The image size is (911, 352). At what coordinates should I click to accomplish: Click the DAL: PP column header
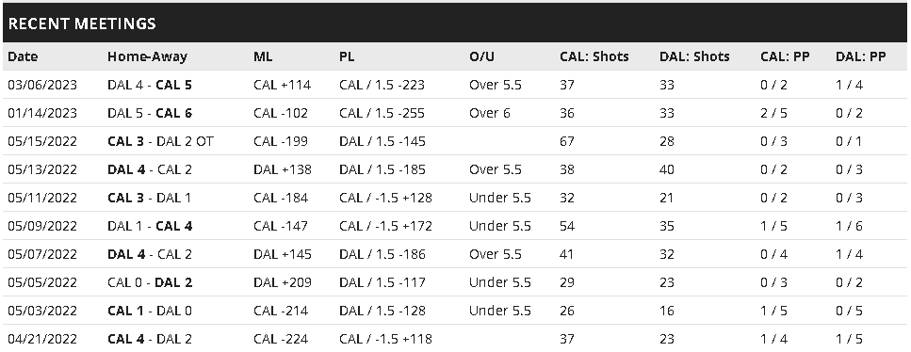click(x=860, y=56)
